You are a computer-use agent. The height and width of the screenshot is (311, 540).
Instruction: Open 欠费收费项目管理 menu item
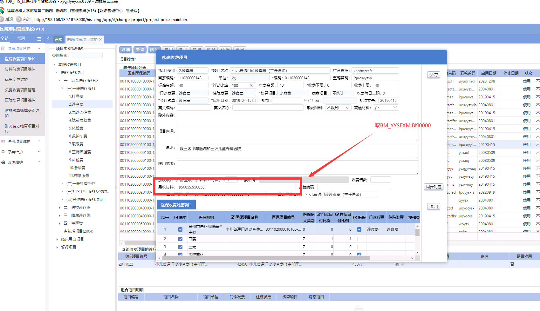(x=20, y=90)
